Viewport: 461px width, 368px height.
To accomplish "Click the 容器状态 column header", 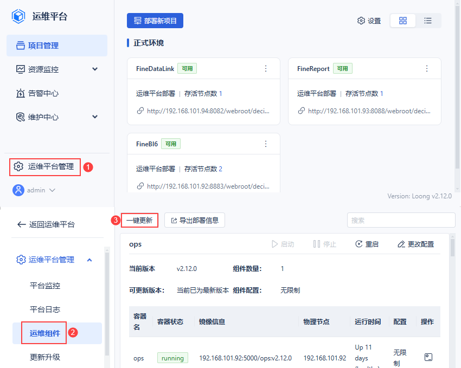I will coord(170,321).
